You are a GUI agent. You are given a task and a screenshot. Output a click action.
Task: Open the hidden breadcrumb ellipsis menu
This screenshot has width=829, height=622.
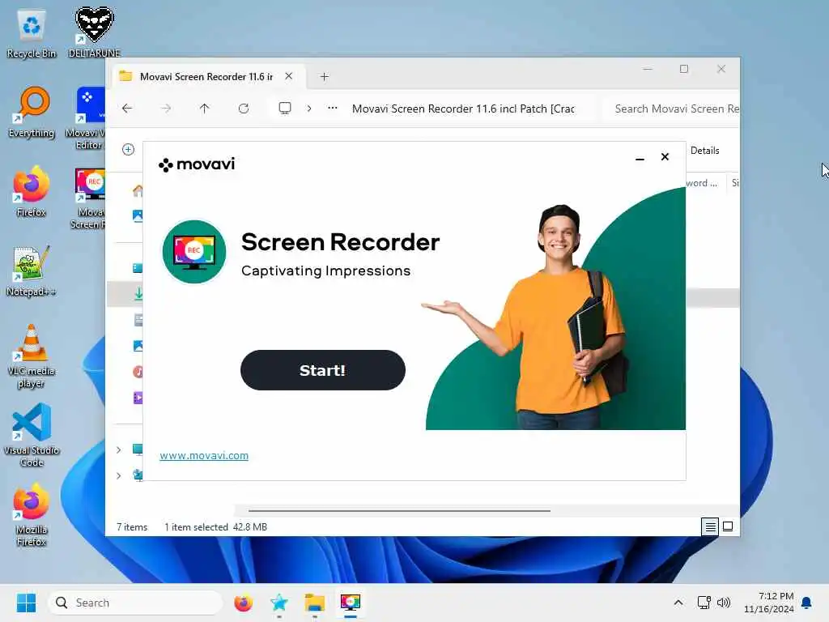pos(333,108)
